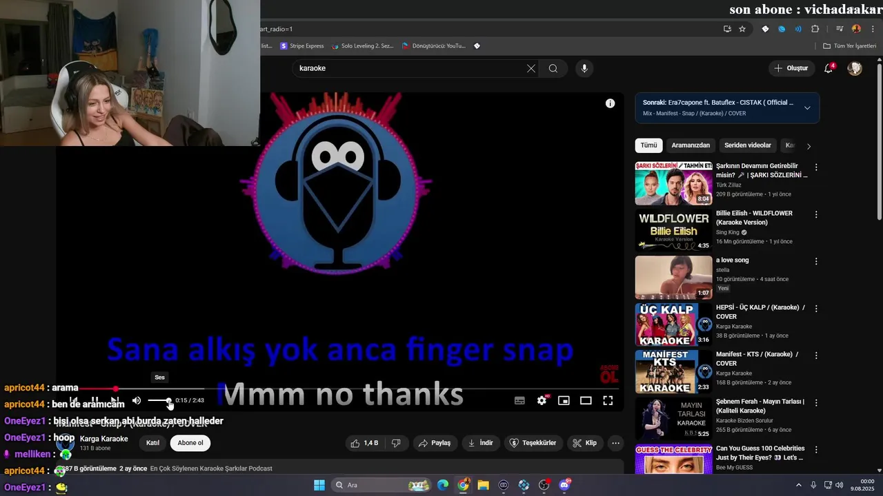Adjust the video volume slider
883x496 pixels.
pos(159,400)
